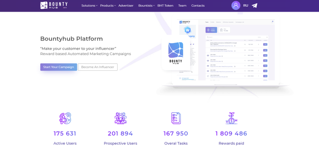This screenshot has height=158, width=319.
Task: Expand the Solutions dropdown menu
Action: (x=89, y=6)
